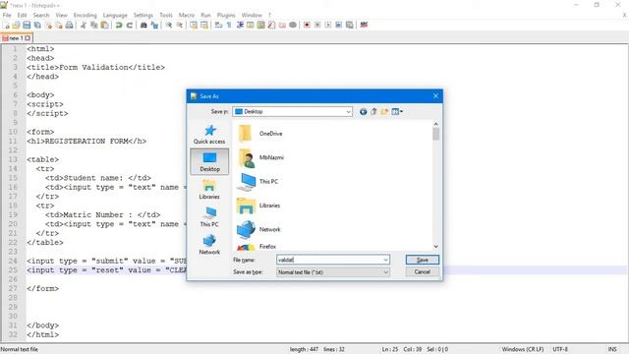Open the Edit menu
The image size is (629, 354).
[x=22, y=15]
